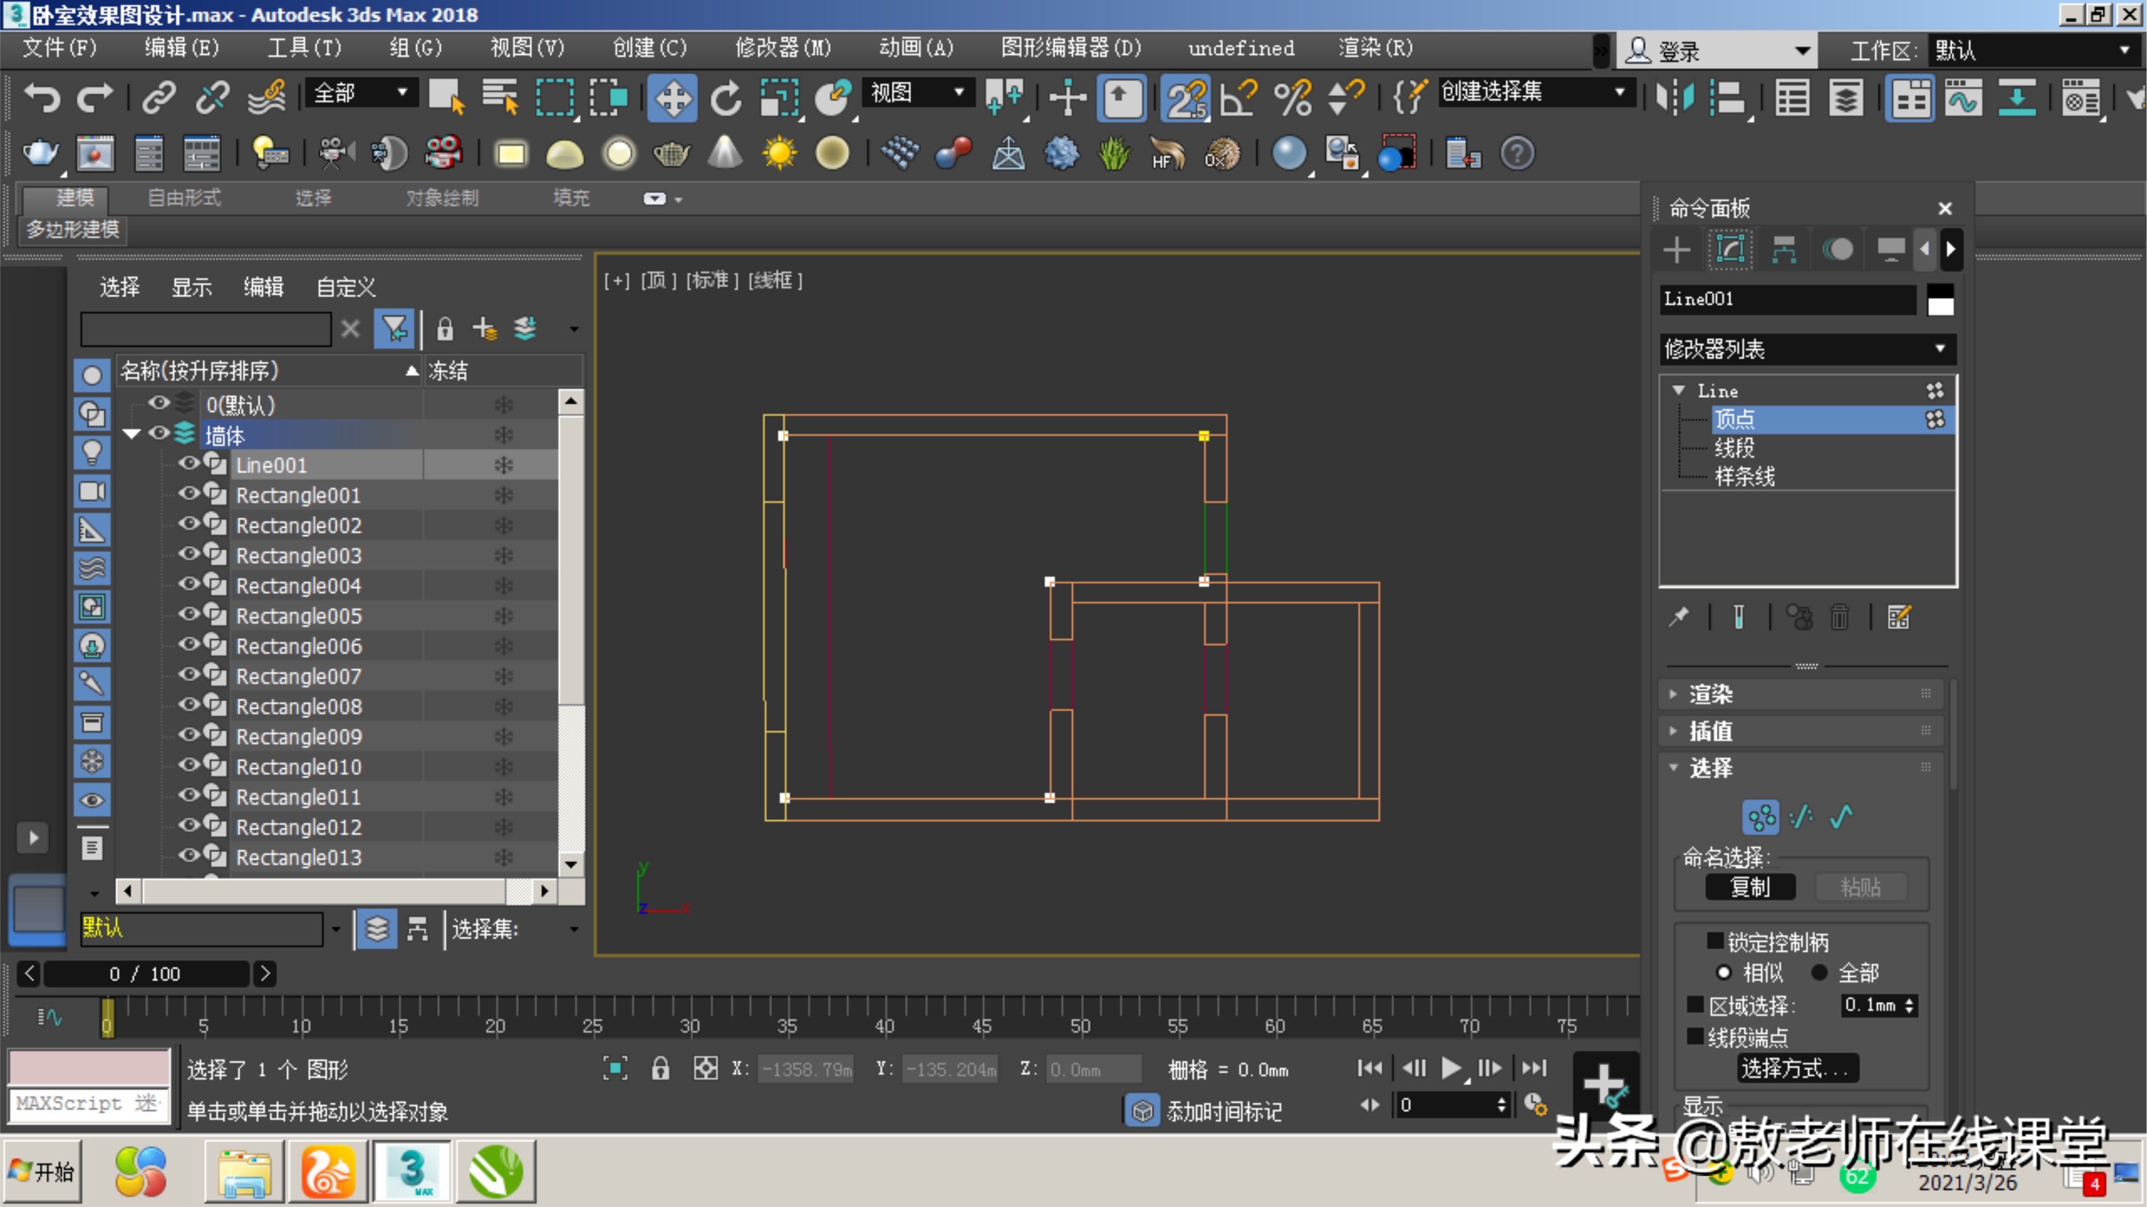Viewport: 2147px width, 1207px height.
Task: Open the Material Editor sphere icon
Action: [1288, 152]
